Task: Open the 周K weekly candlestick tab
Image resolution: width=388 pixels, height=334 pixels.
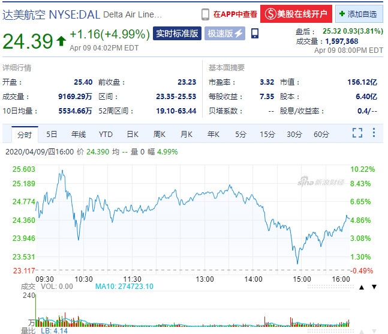Action: [x=160, y=134]
